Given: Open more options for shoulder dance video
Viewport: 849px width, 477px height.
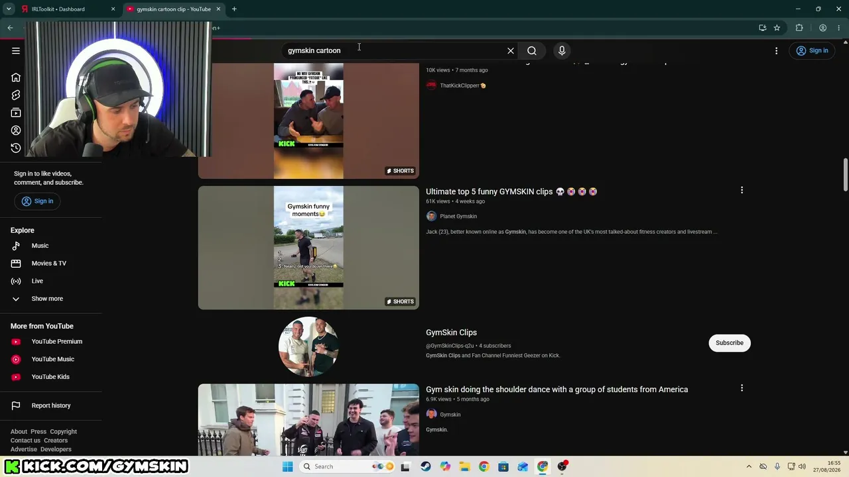Looking at the screenshot, I should (742, 388).
